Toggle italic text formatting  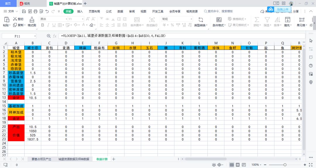48,25
